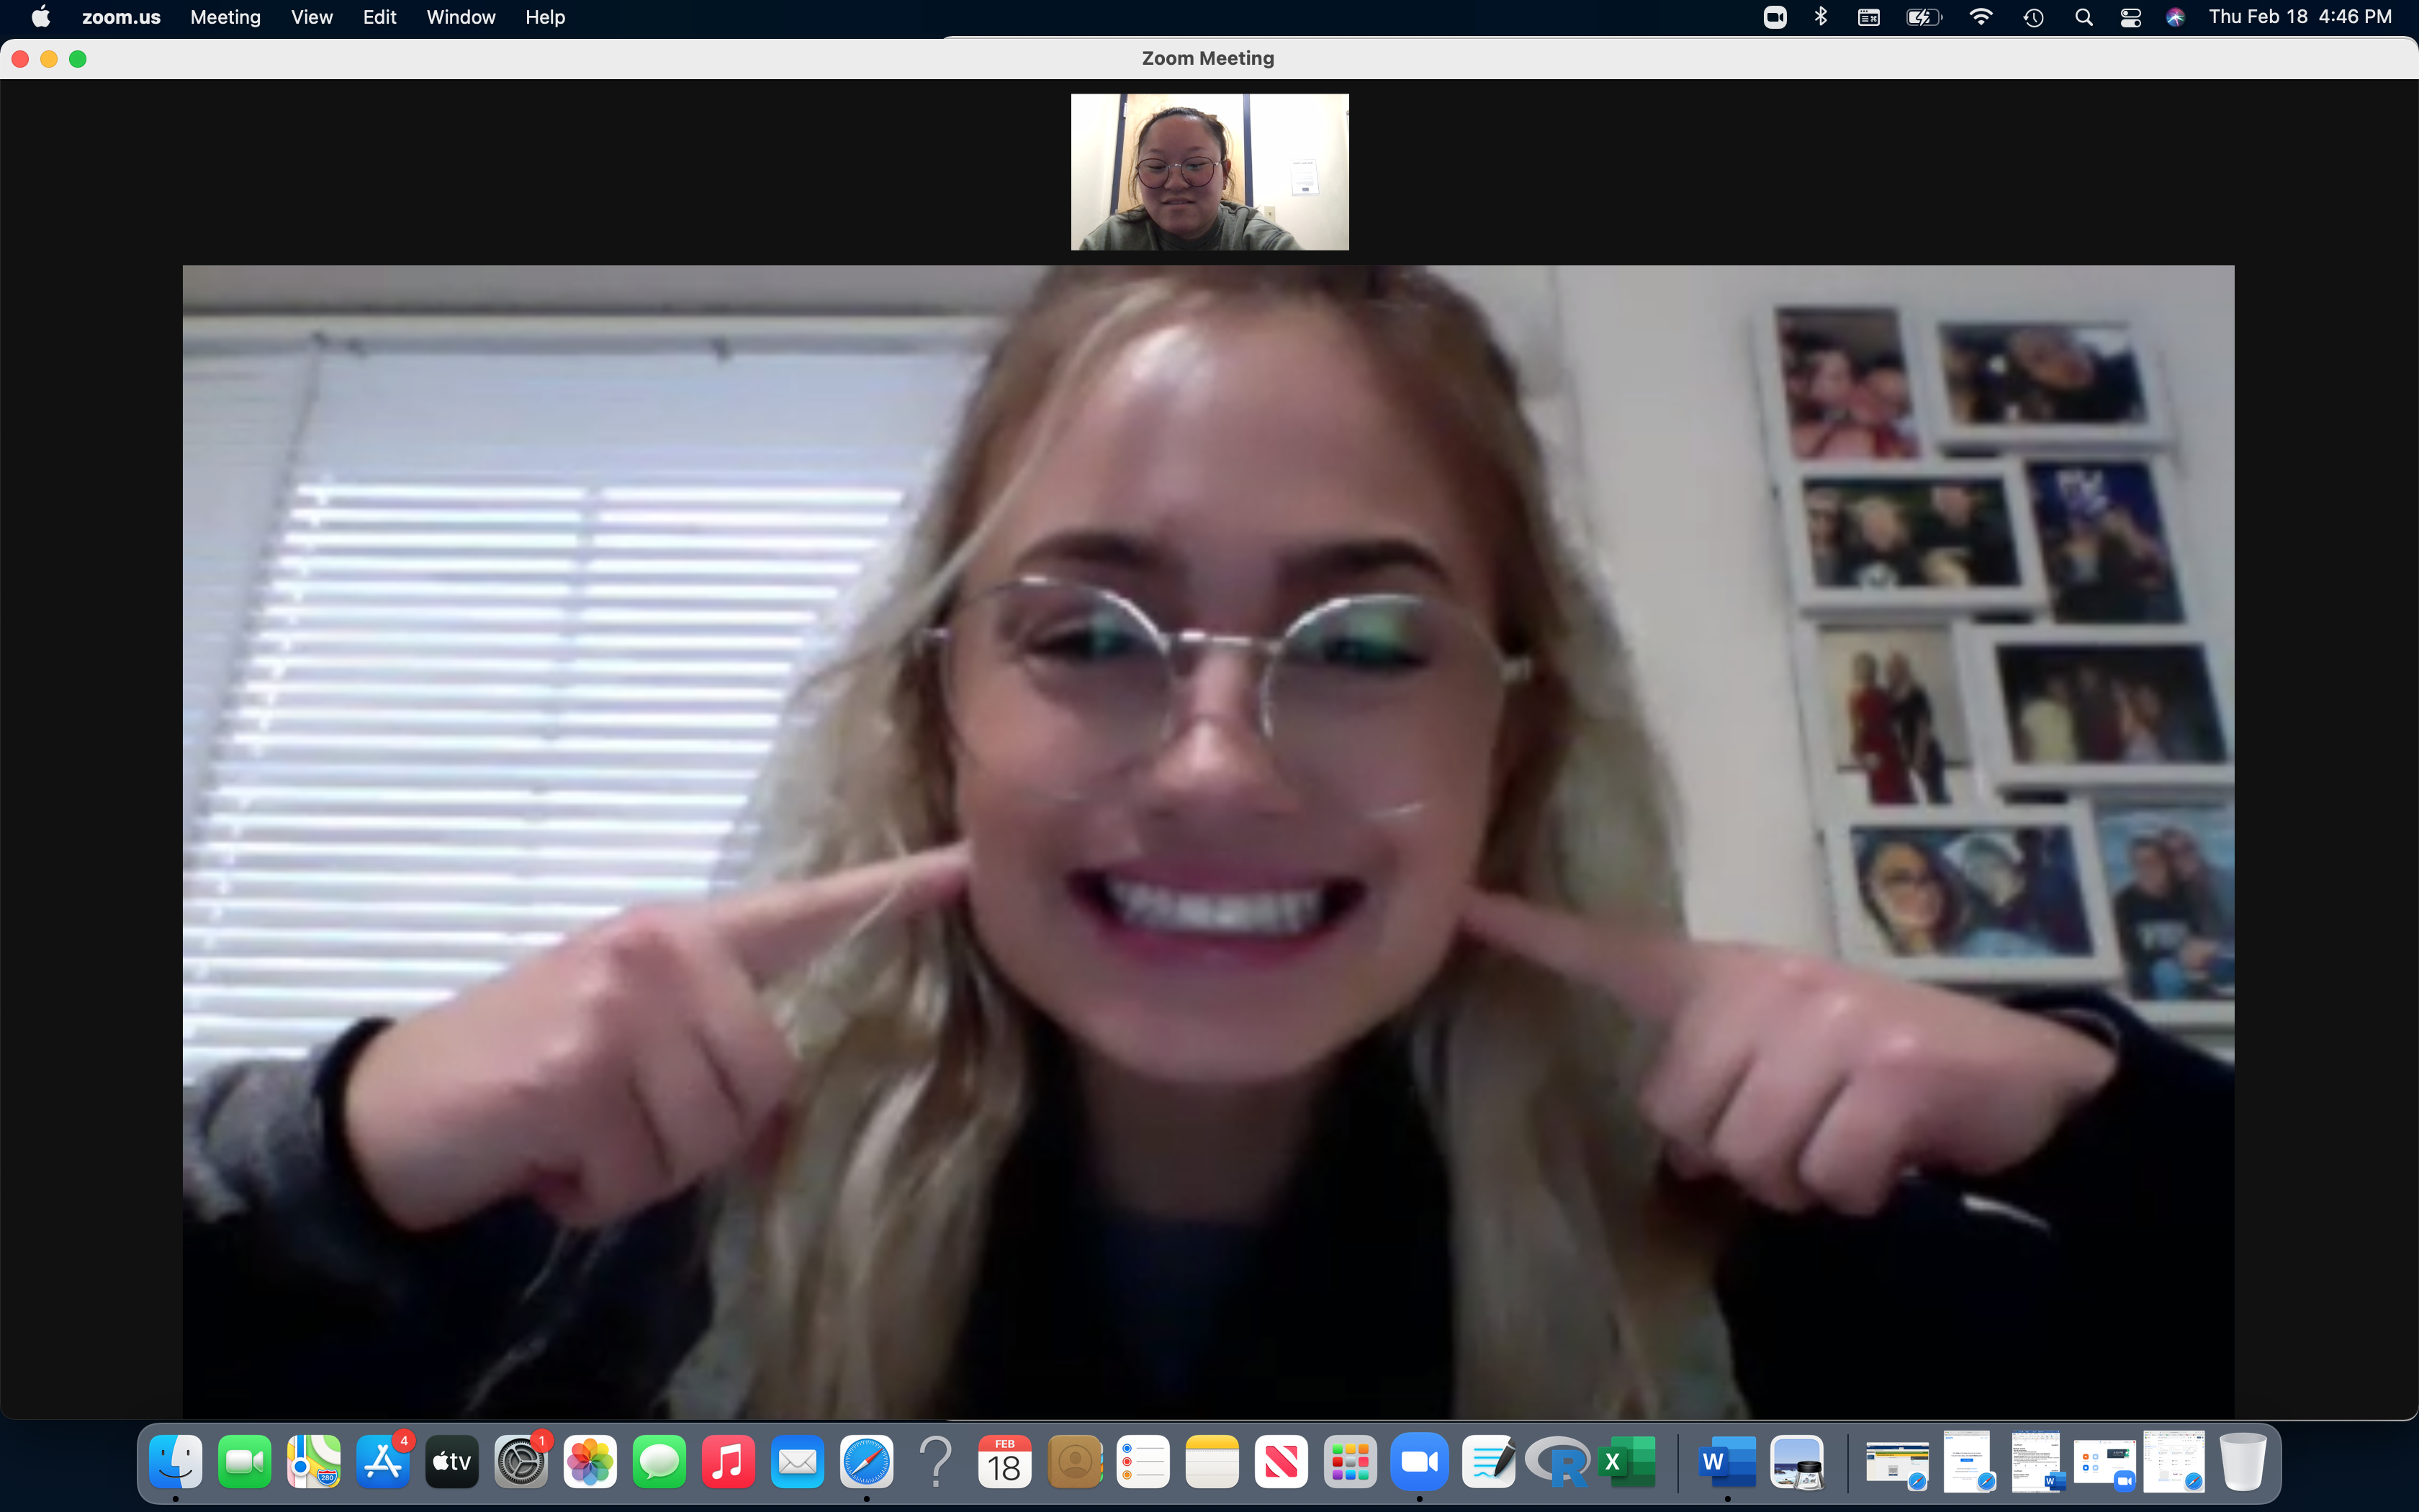Click the Spotlight search icon
Image resolution: width=2419 pixels, height=1512 pixels.
click(x=2083, y=17)
